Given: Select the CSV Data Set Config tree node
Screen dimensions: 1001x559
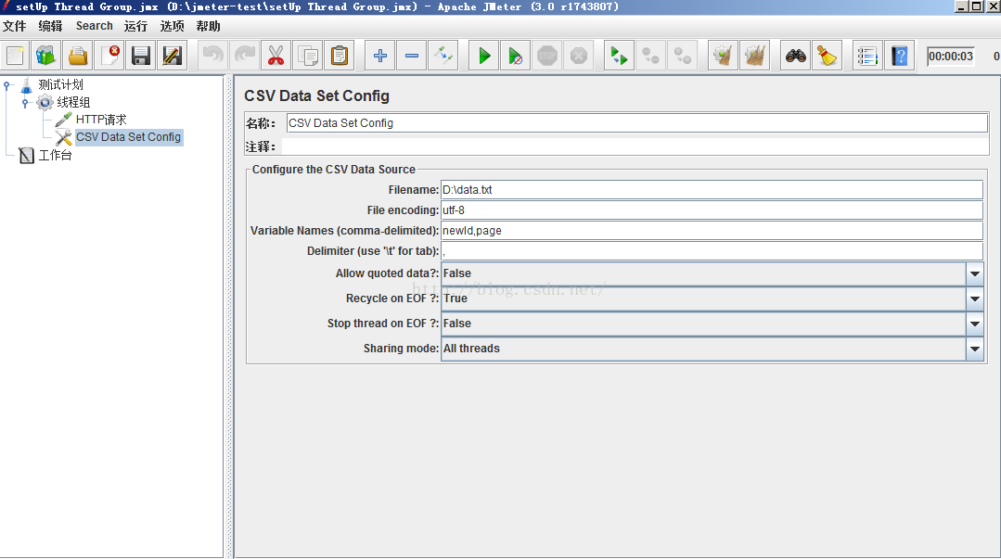Looking at the screenshot, I should pos(128,137).
